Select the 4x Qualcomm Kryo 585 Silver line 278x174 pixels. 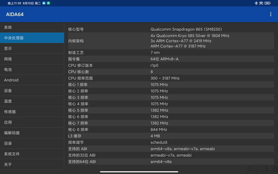point(190,36)
